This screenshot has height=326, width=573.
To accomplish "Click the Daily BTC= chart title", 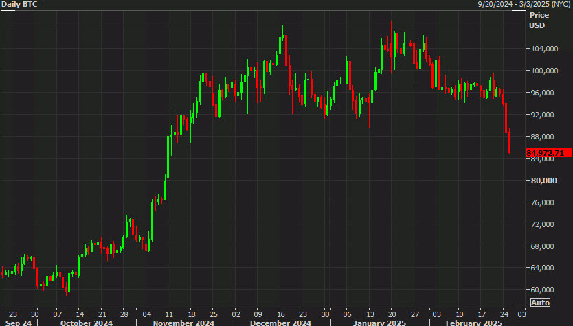I will pos(23,5).
